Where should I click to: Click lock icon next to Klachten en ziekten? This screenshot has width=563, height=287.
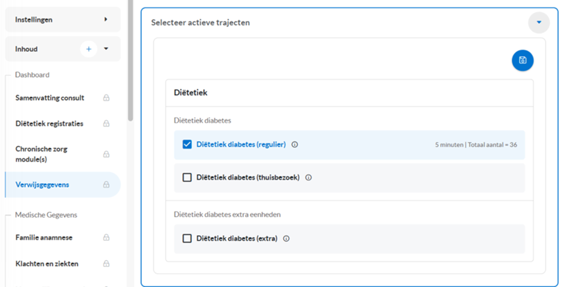click(106, 264)
